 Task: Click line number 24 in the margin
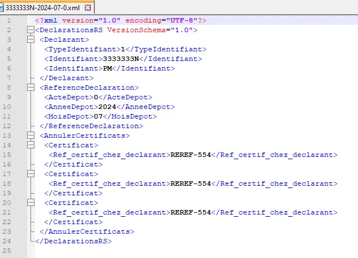(8, 241)
